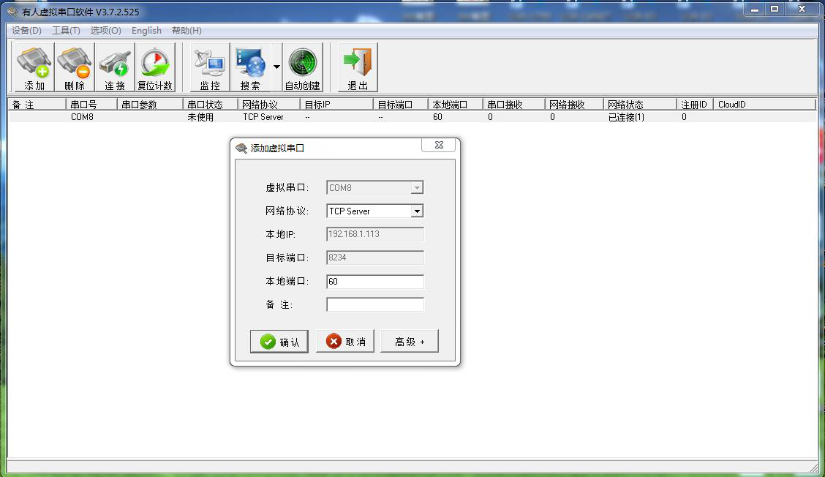Close the 有人虚拟串口软件 main window
Screen dimensions: 825x477
(802, 9)
